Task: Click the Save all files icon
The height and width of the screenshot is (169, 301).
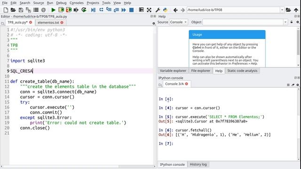Action: coord(28,10)
